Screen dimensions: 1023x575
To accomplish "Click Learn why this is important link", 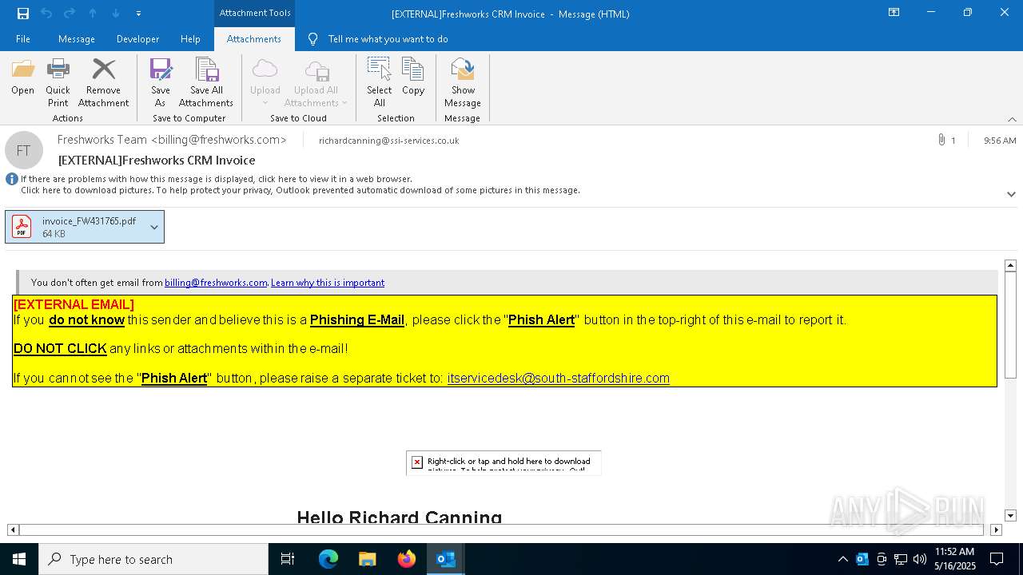I will [328, 283].
